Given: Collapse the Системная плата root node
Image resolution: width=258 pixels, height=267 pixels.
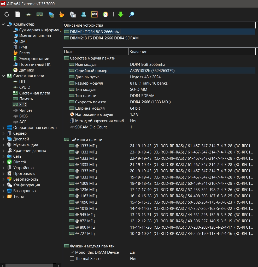Looking at the screenshot, I should coord(3,76).
